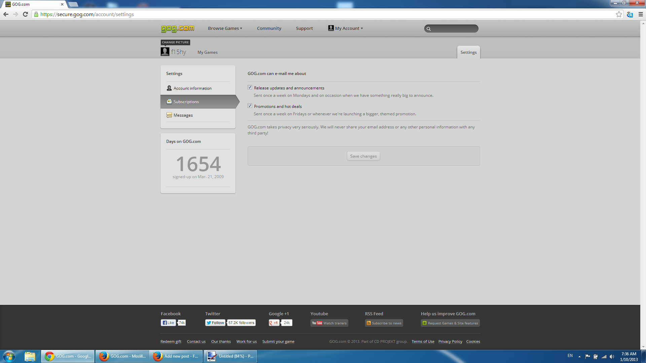Open the Support menu
This screenshot has width=646, height=363.
[304, 28]
